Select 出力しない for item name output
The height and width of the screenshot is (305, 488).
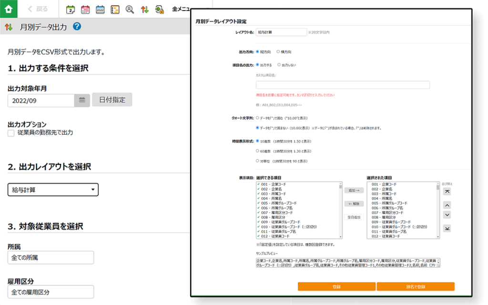point(279,65)
